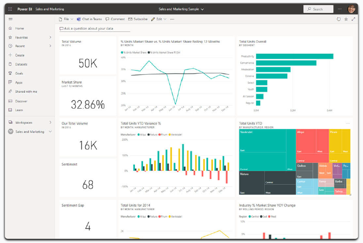This screenshot has height=243, width=363.
Task: Click Comment in the action bar
Action: [x=115, y=19]
